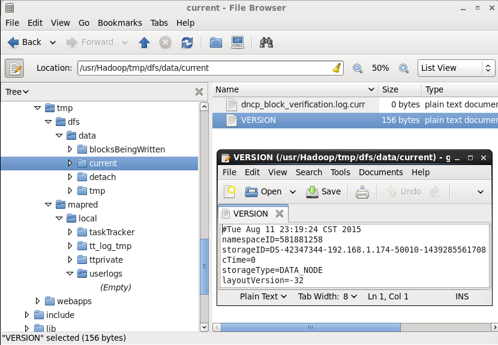Open the Tools menu in gedit
Viewport: 498px width, 345px height.
click(x=340, y=172)
